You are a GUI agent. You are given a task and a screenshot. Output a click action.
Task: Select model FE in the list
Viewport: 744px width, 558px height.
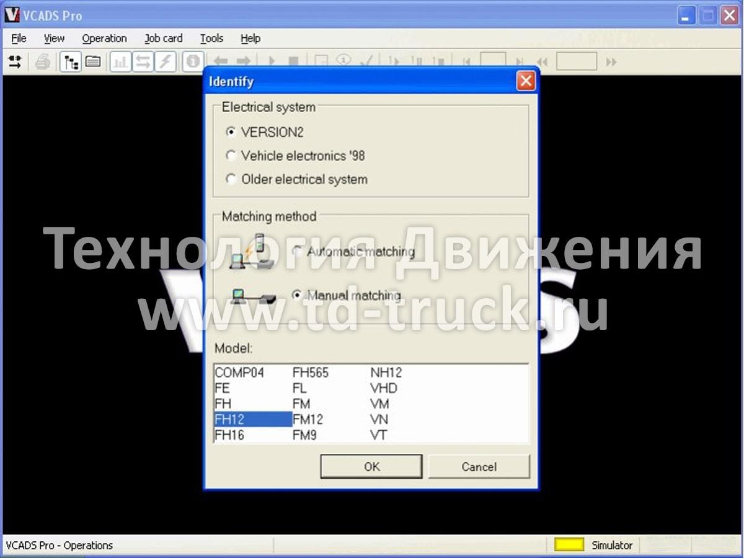[x=222, y=388]
